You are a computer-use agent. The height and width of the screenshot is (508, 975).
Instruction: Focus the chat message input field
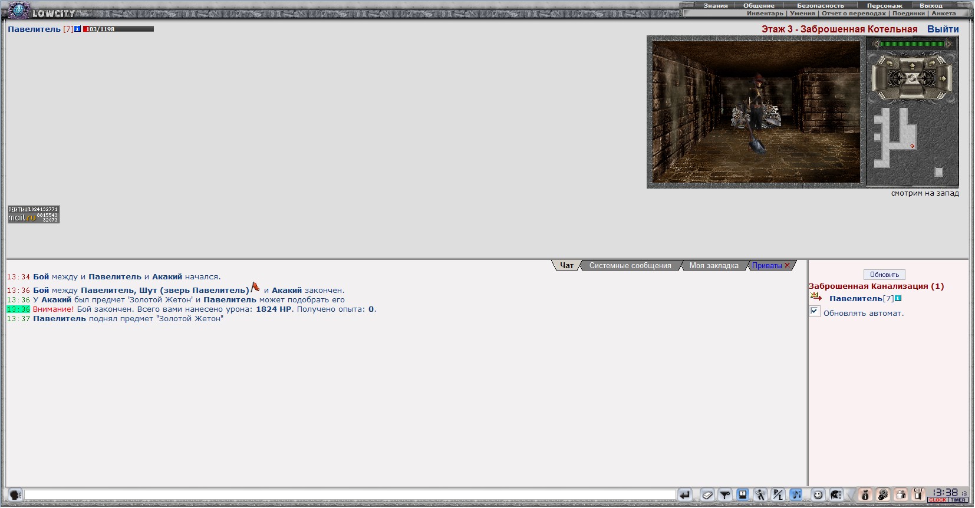coord(350,495)
